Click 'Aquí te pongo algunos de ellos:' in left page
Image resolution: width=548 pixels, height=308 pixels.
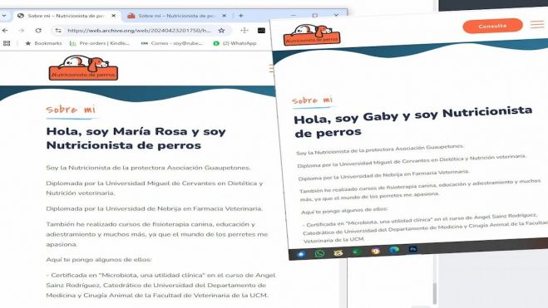coord(99,260)
